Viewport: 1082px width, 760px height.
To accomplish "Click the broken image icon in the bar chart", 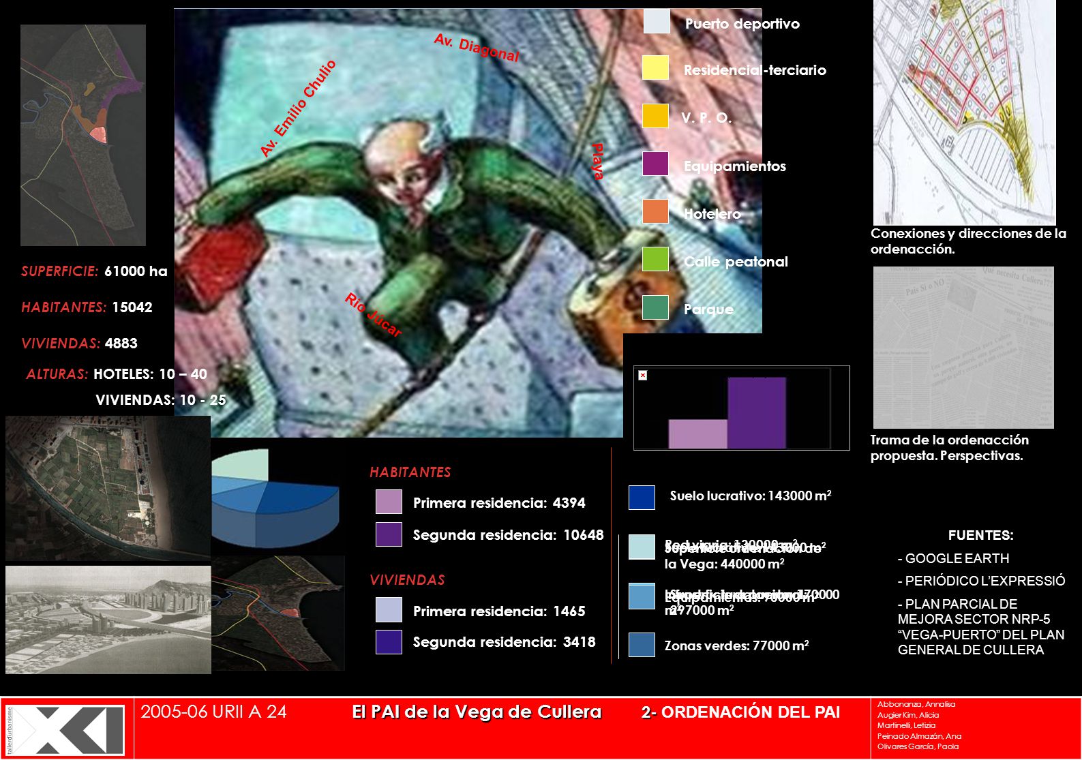I will coord(642,376).
